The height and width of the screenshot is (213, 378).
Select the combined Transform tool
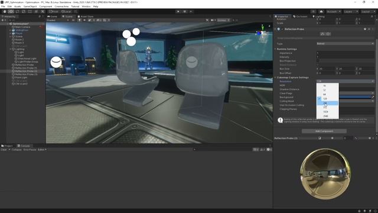(36, 11)
